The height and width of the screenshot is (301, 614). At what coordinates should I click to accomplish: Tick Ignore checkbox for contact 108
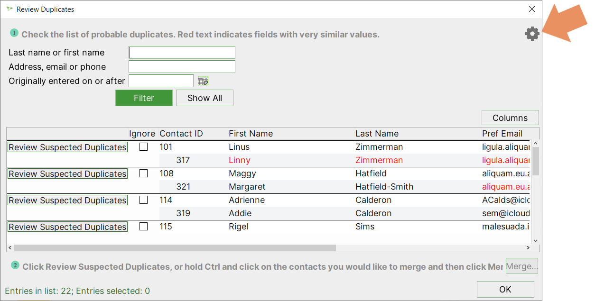(143, 173)
